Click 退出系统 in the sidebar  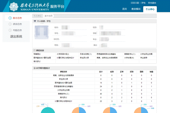(16, 37)
